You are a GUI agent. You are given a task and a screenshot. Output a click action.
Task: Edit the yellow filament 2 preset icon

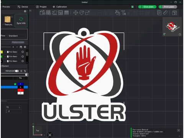click(x=23, y=52)
